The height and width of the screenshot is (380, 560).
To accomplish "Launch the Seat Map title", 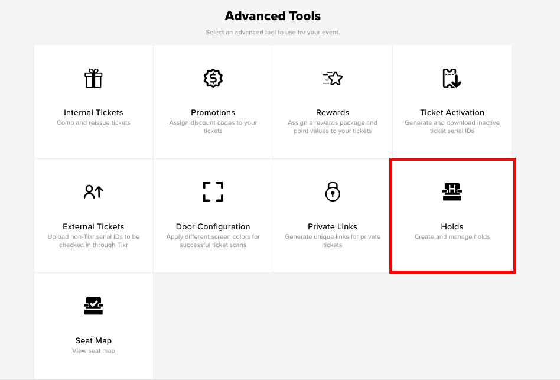I will 93,341.
